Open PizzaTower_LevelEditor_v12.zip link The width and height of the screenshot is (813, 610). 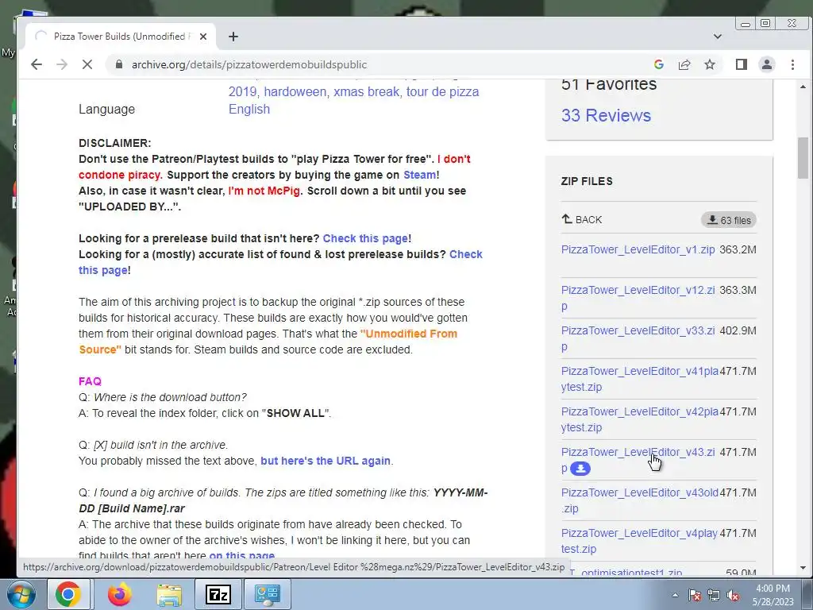tap(638, 298)
